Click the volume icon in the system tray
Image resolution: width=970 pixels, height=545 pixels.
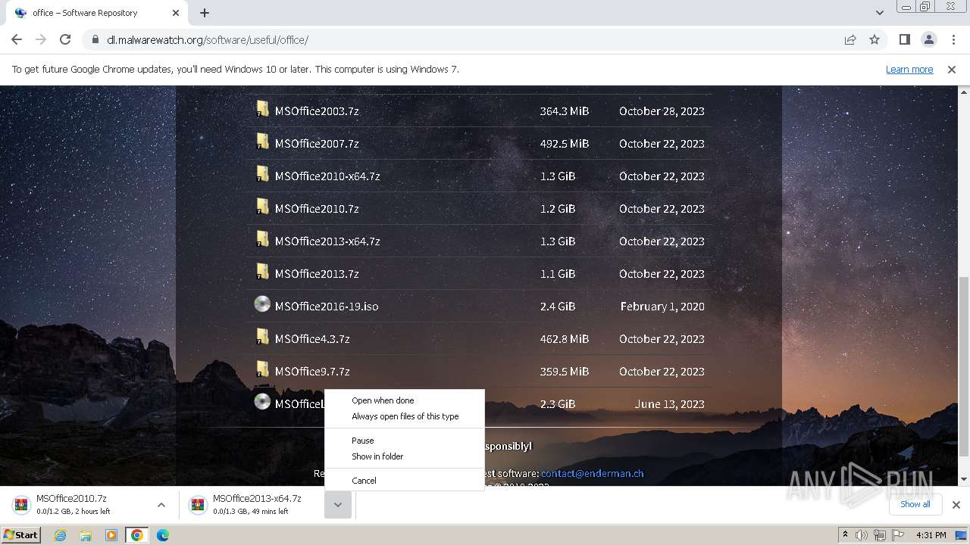[862, 535]
